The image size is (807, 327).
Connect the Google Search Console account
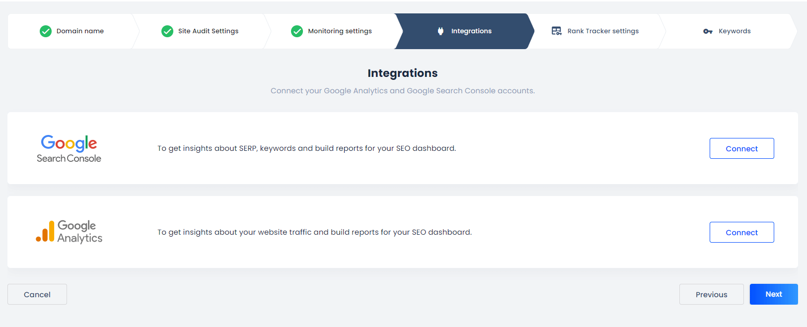(x=741, y=148)
